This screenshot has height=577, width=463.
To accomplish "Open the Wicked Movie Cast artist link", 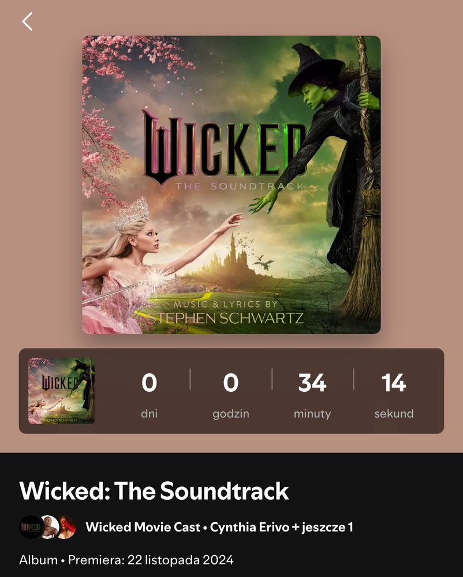I will coord(143,527).
